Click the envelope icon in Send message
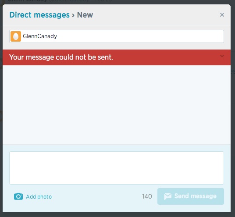This screenshot has width=235, height=217. [168, 196]
